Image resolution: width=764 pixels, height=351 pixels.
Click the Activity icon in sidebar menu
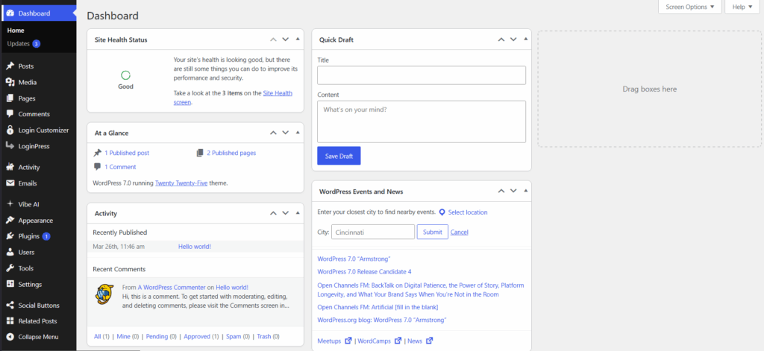tap(10, 167)
